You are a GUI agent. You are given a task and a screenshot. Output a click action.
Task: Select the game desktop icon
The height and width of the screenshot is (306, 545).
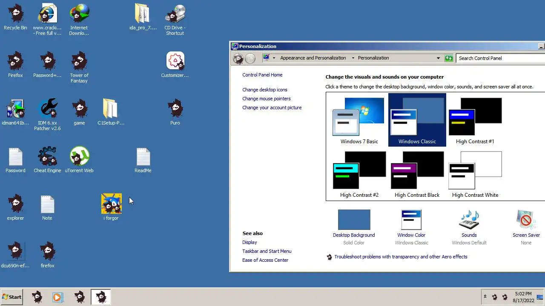pos(79,113)
